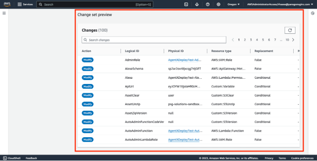
Task: Click Modify badge in AssetClear row
Action: click(88, 95)
